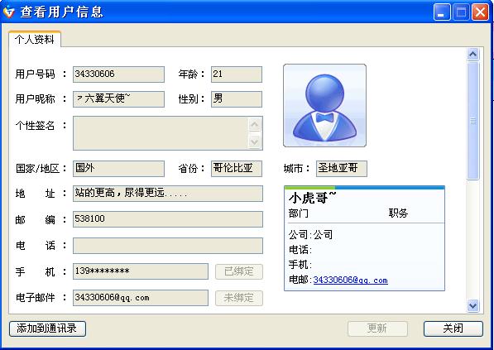Click the 用户号码 field showing 34330606

click(118, 74)
